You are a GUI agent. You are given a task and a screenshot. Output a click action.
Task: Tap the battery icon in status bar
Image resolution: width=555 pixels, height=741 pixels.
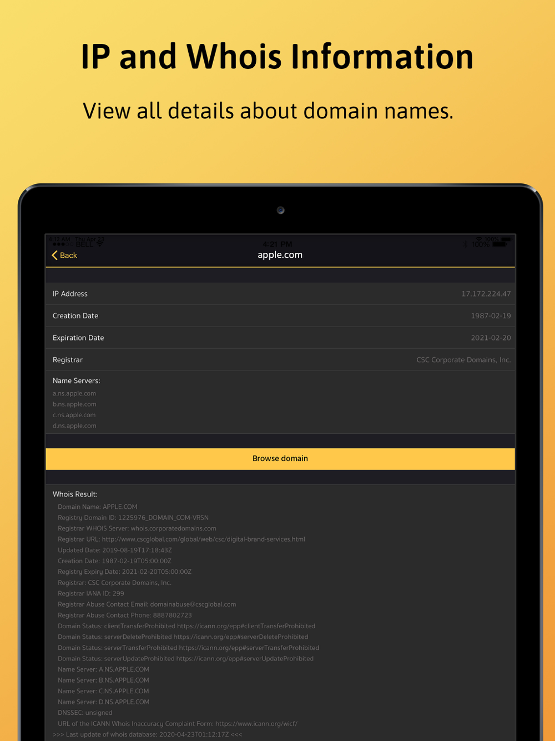(500, 244)
